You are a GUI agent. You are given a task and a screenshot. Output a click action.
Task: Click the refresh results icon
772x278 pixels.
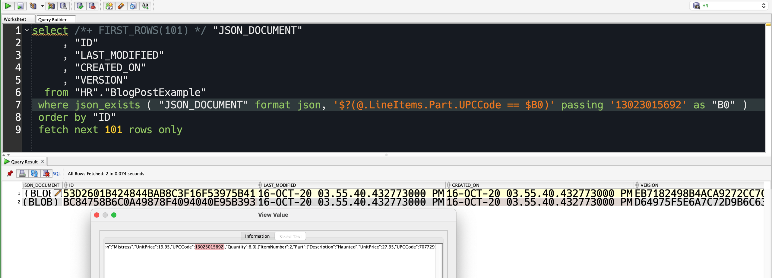tap(34, 173)
